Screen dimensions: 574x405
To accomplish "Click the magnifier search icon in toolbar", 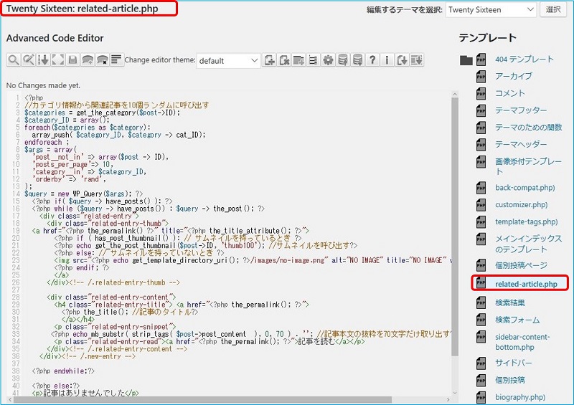I will pos(14,59).
